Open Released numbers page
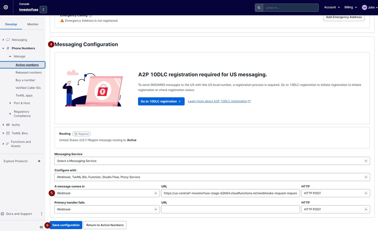 point(28,72)
